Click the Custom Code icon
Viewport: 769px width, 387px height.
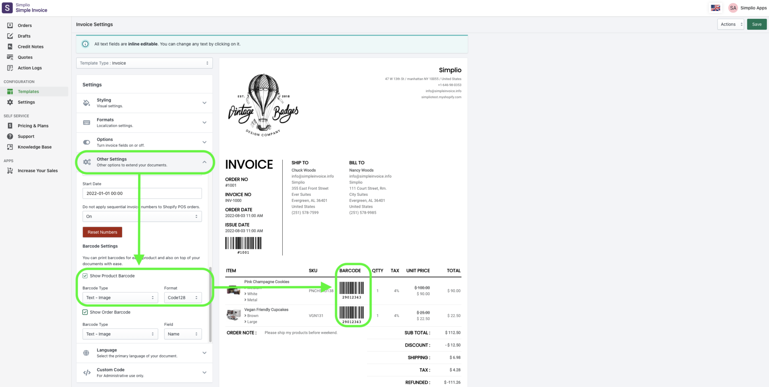click(87, 372)
